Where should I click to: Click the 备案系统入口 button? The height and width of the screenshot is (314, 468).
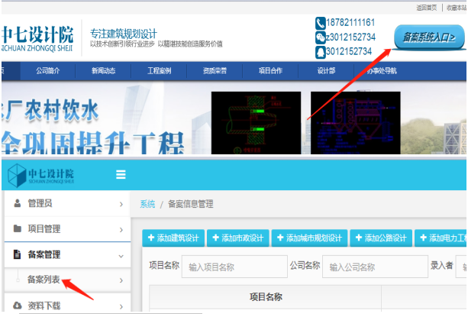point(429,37)
